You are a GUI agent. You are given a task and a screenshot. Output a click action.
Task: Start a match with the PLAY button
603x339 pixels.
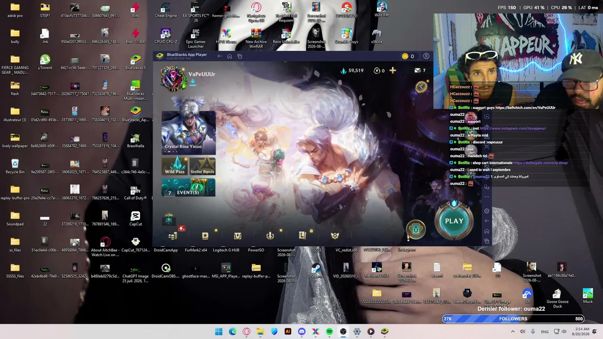[x=454, y=221]
